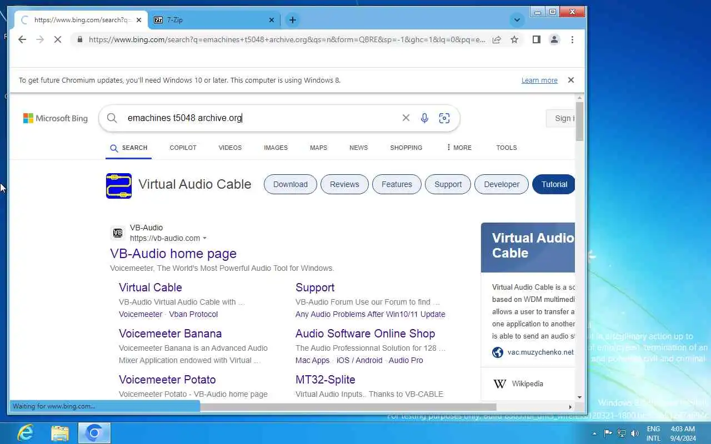Screen dimensions: 711x444
Task: Open the MT32-Splite link
Action: point(326,380)
